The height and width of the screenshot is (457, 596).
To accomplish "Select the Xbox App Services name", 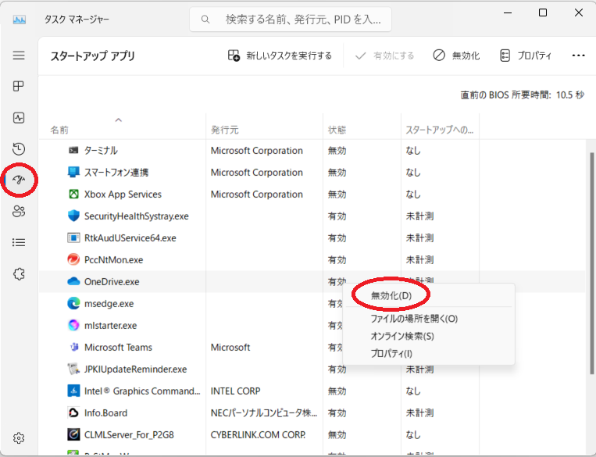I will point(123,195).
